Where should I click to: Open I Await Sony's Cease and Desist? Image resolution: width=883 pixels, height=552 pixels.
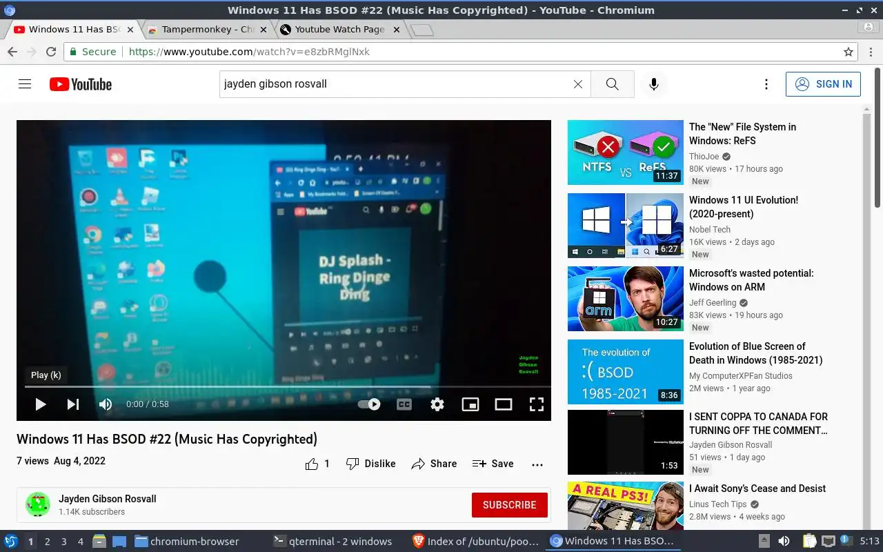click(x=757, y=489)
